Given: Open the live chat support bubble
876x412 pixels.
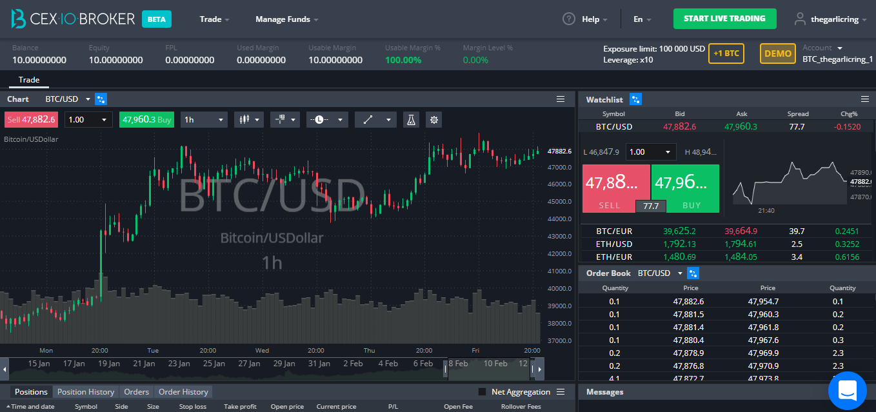Looking at the screenshot, I should tap(847, 391).
